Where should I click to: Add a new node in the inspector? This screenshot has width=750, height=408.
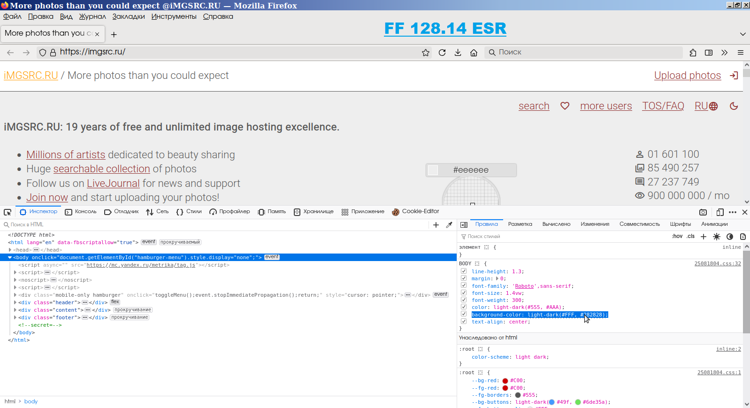(436, 225)
